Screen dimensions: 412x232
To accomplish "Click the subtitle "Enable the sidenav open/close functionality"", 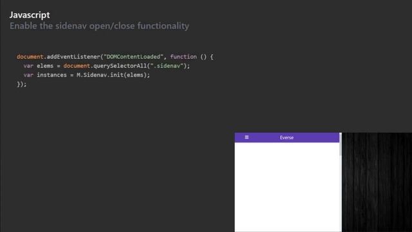I will [99, 26].
